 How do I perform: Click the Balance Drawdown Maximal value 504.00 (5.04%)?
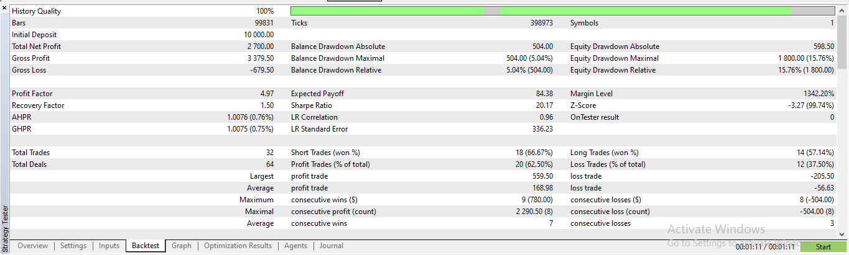[530, 58]
